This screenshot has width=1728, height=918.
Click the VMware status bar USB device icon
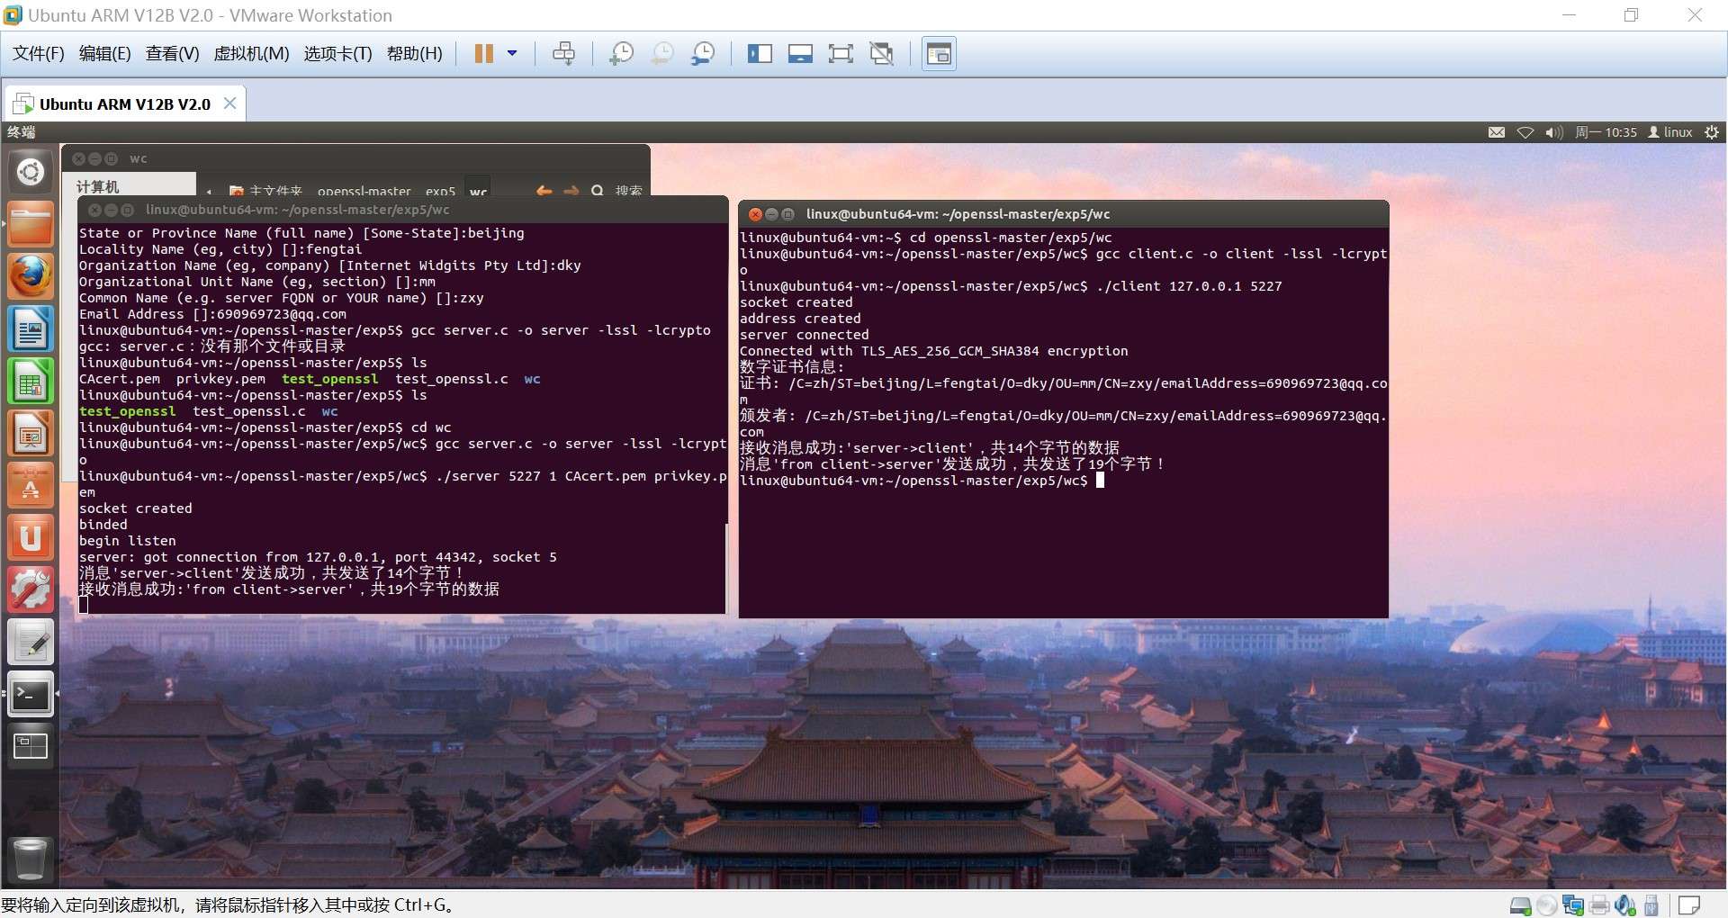pyautogui.click(x=1651, y=905)
